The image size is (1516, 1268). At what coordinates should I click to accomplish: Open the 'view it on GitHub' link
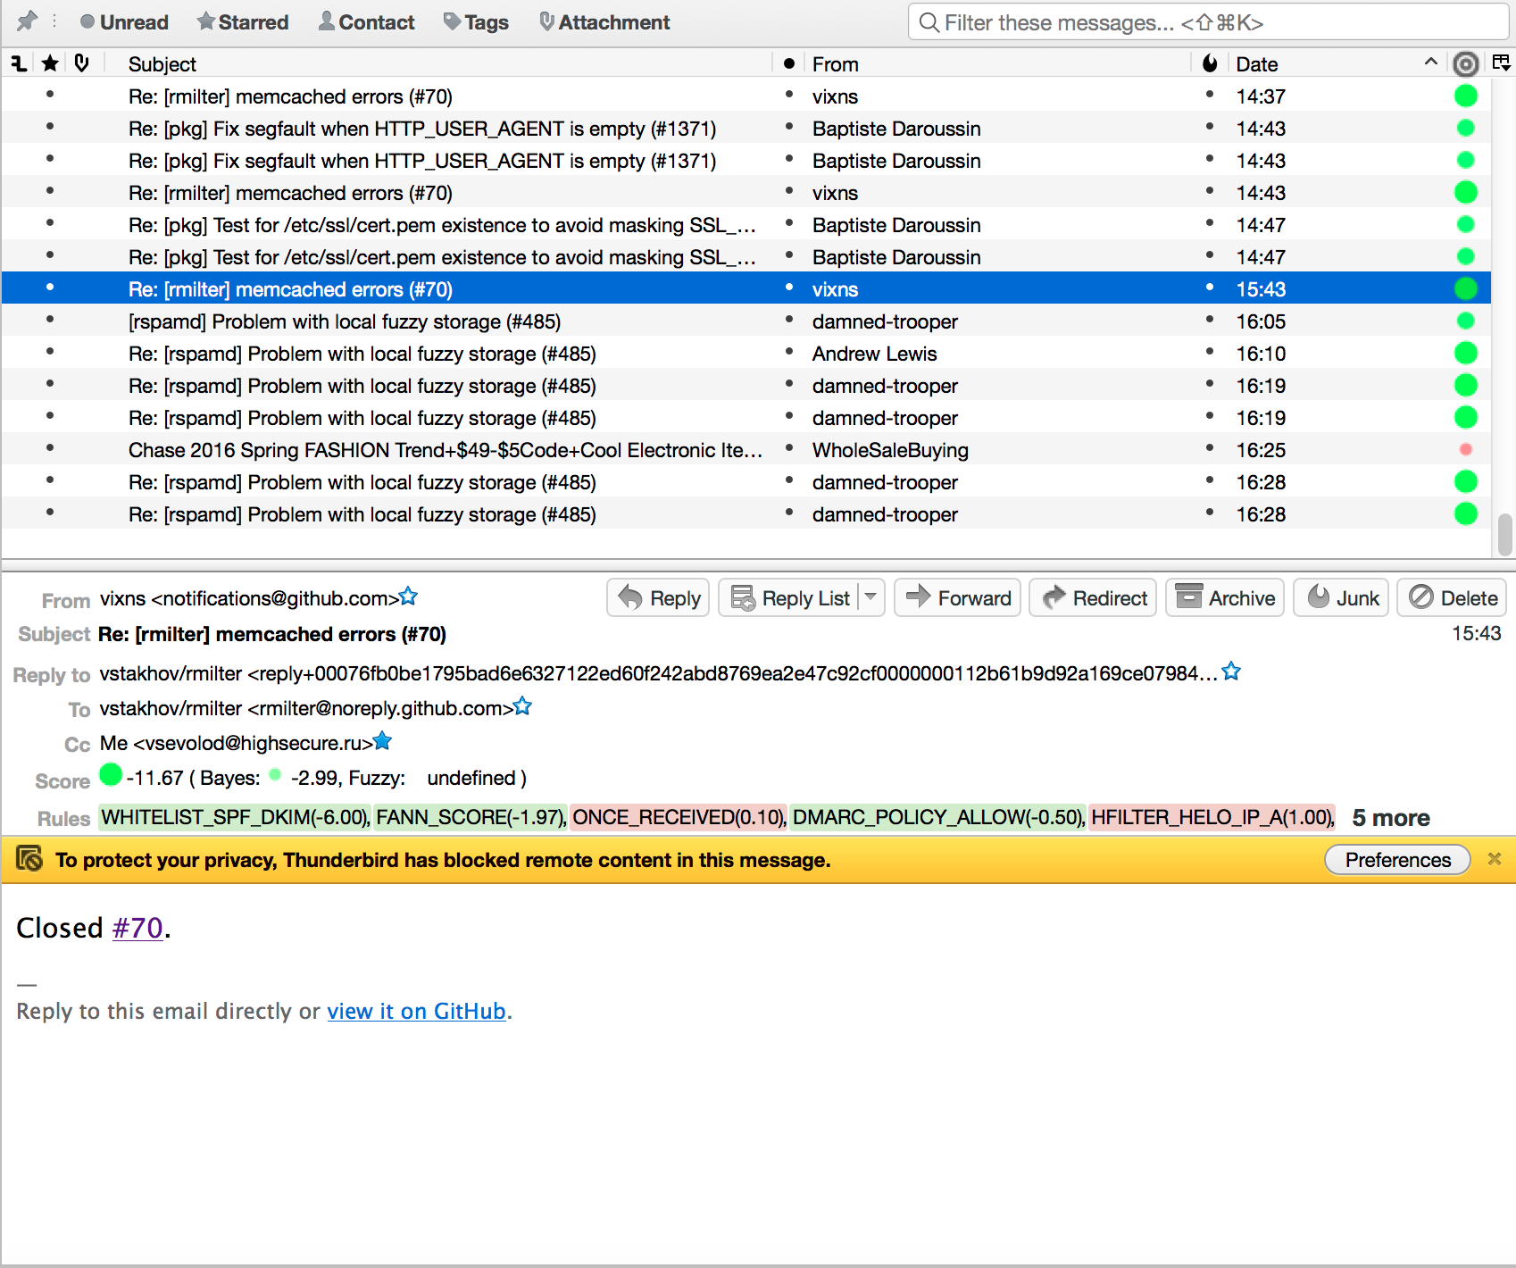pyautogui.click(x=416, y=1011)
